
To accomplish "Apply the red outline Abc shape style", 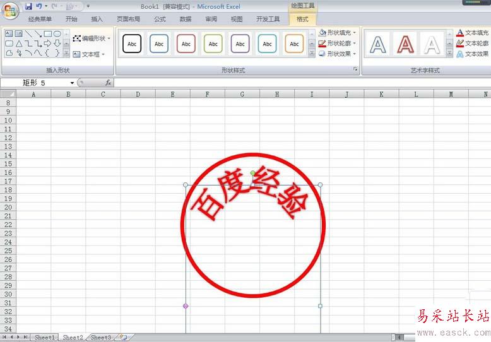I will (186, 44).
